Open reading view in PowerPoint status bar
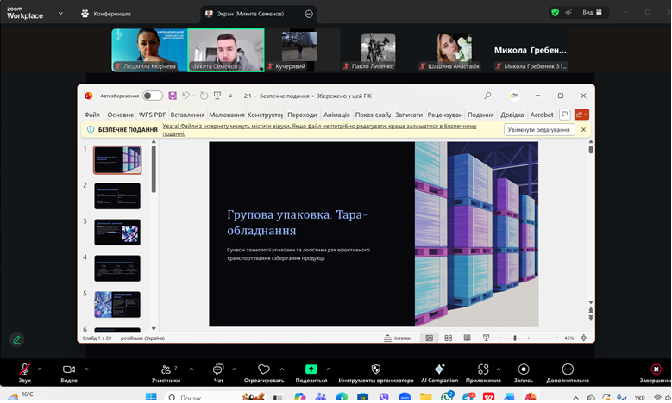The height and width of the screenshot is (403, 672). point(467,338)
